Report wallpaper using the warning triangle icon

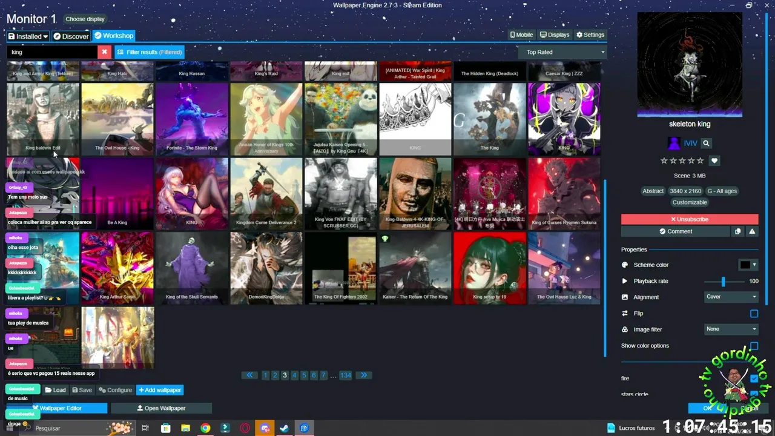[x=752, y=231]
